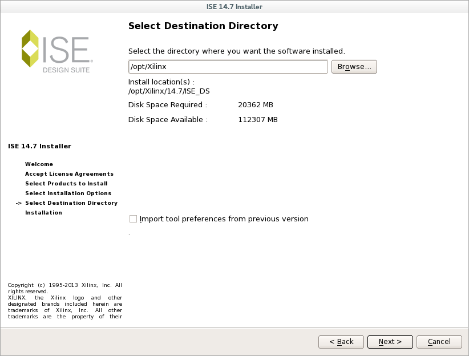Select Accept License Agreements step

click(x=70, y=174)
